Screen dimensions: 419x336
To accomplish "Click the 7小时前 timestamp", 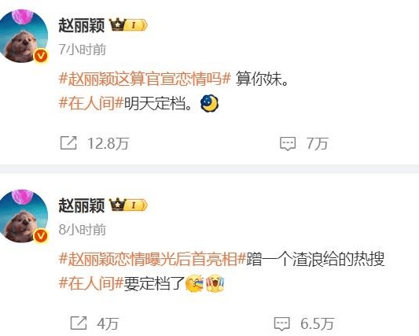I will click(83, 50).
